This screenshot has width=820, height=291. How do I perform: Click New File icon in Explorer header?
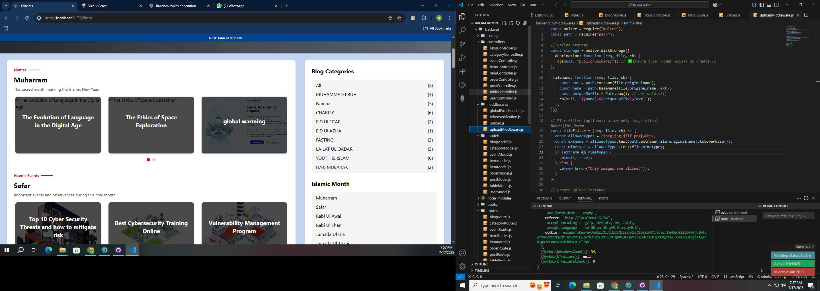[x=504, y=23]
